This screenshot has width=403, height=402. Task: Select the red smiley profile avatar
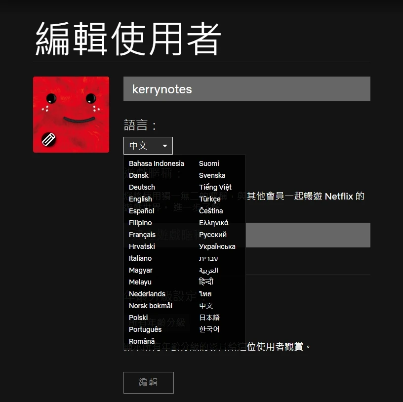(x=71, y=115)
